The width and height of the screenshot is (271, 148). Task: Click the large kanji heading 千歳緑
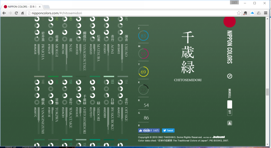(188, 53)
